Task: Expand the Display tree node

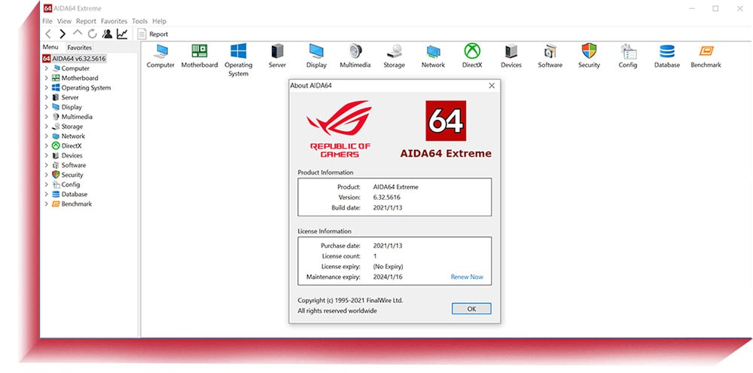Action: pyautogui.click(x=47, y=107)
